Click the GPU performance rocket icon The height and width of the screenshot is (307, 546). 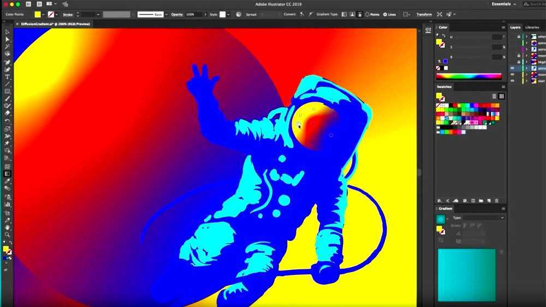coord(65,4)
